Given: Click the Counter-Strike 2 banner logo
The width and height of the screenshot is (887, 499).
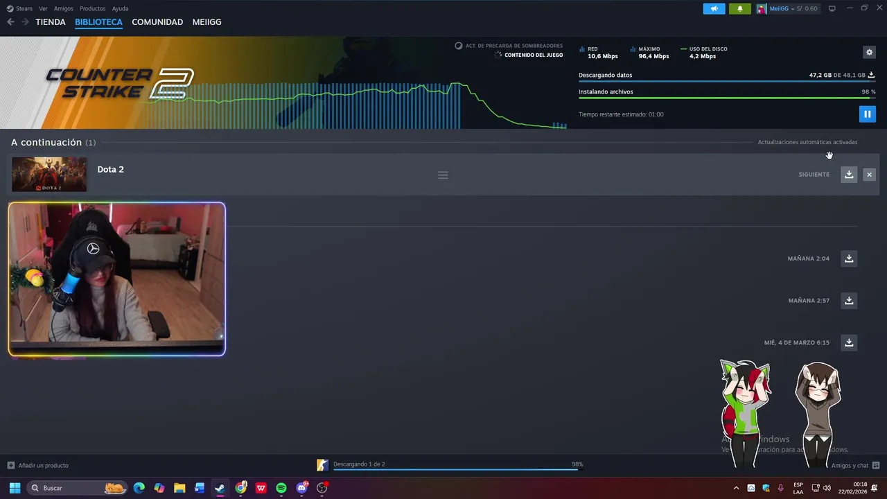Looking at the screenshot, I should pyautogui.click(x=119, y=82).
